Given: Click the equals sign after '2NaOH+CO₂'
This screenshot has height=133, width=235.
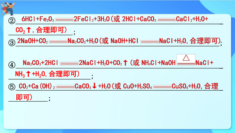Looking at the screenshot, I should click(58, 42).
